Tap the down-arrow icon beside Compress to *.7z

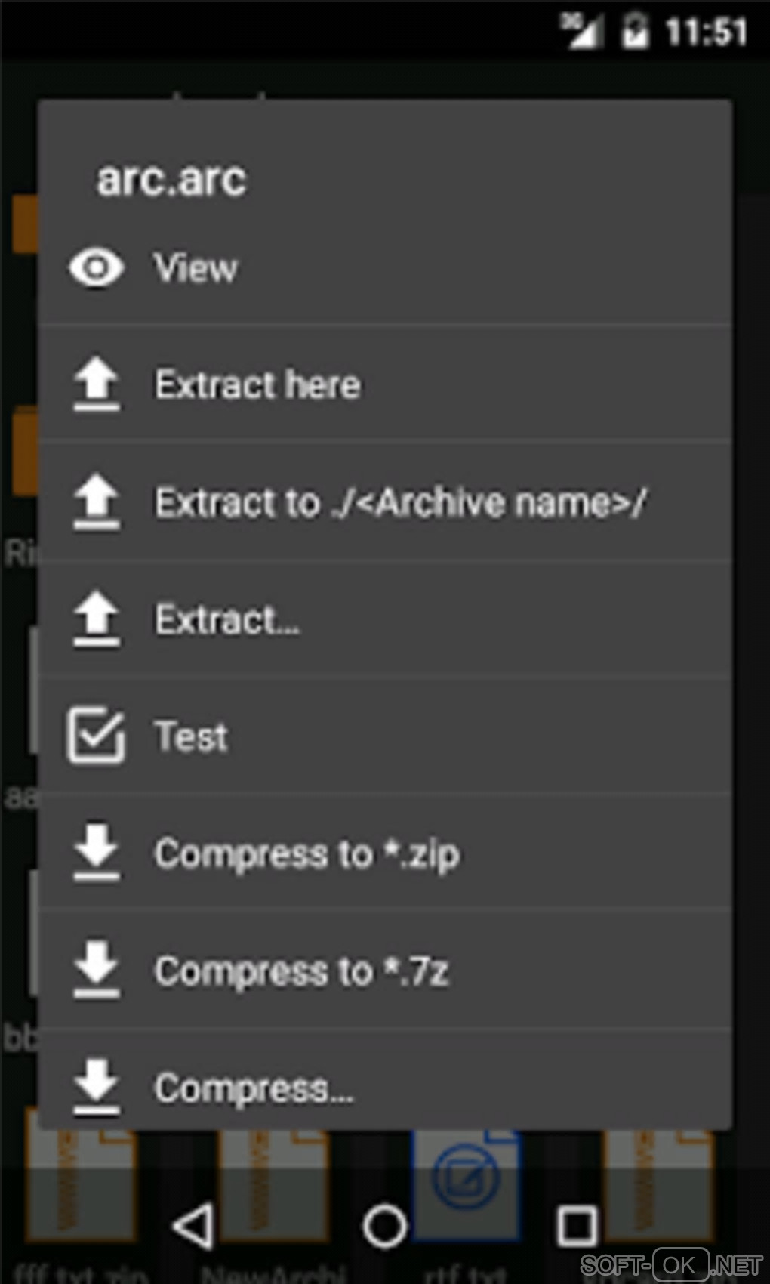pos(97,971)
